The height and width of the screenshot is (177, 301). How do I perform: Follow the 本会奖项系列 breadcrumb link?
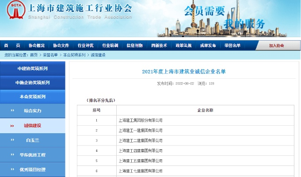(74, 55)
